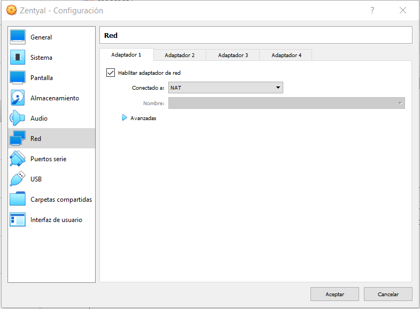420x309 pixels.
Task: Click the Avanzadas label text
Action: (143, 118)
